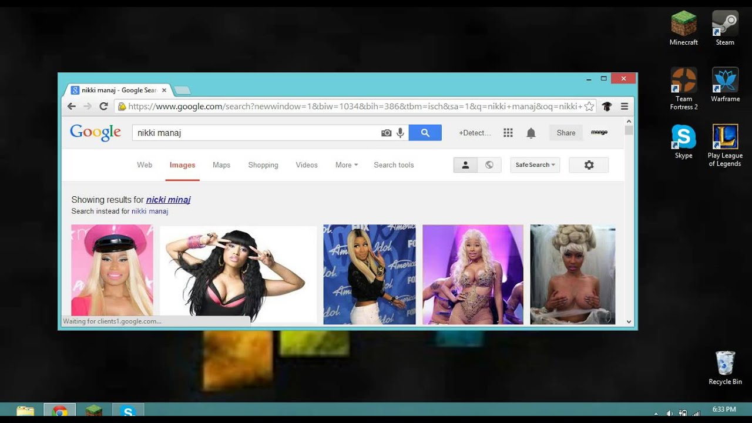
Task: Click the +Detect profile link
Action: pos(475,133)
